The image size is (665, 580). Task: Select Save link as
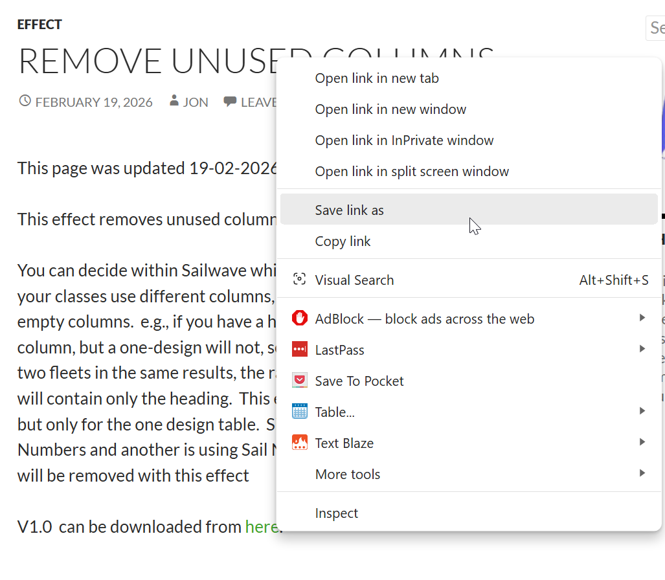pyautogui.click(x=350, y=210)
